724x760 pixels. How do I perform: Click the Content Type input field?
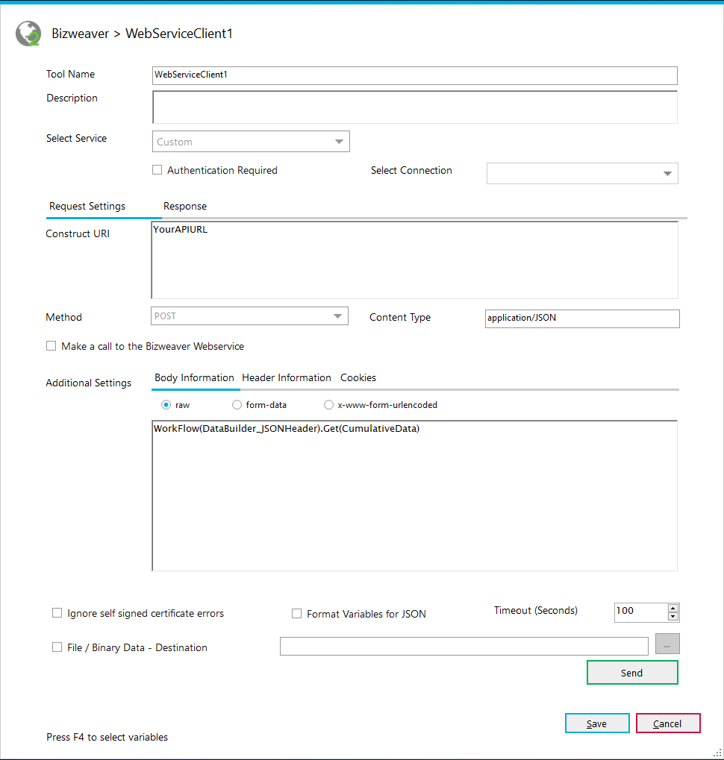582,318
